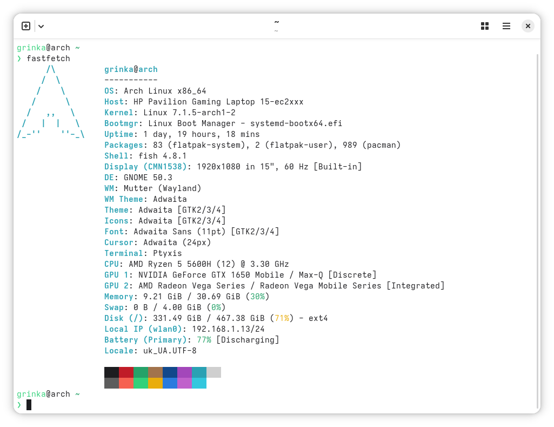Click disk usage '71%' value
This screenshot has width=554, height=427.
click(282, 318)
